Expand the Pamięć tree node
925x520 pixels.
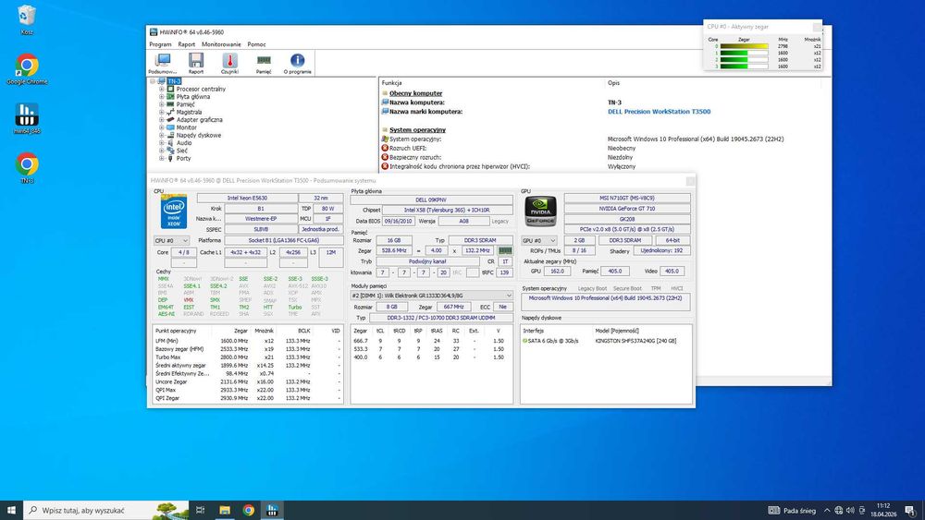pos(161,104)
